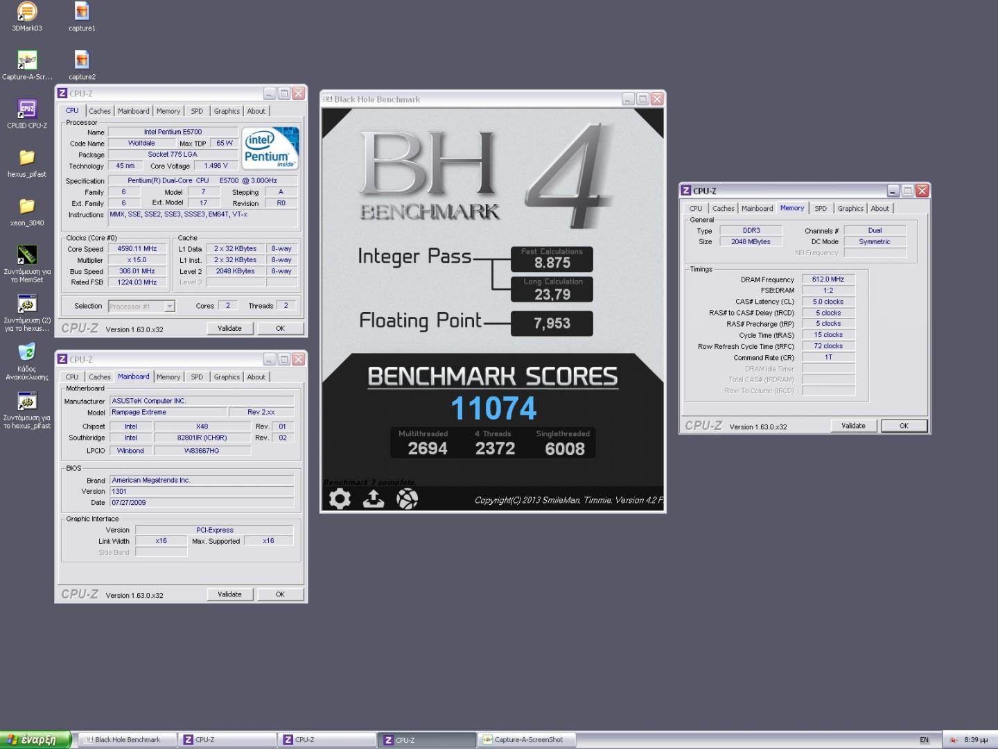
Task: Open the bottom hexus_pifast shortcut desktop icon
Action: pyautogui.click(x=27, y=409)
